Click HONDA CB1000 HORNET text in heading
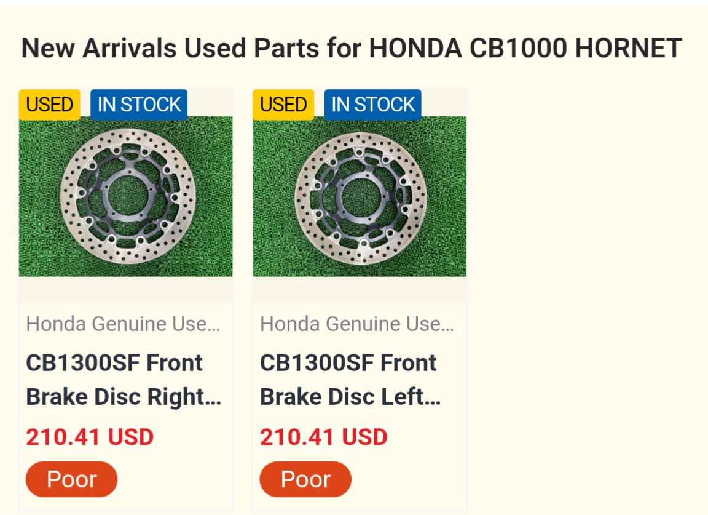 [x=525, y=48]
